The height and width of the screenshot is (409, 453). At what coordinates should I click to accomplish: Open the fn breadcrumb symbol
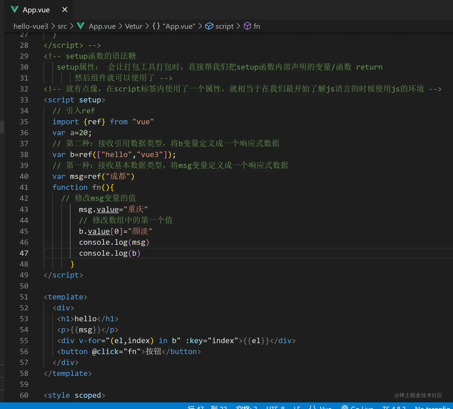click(x=257, y=26)
